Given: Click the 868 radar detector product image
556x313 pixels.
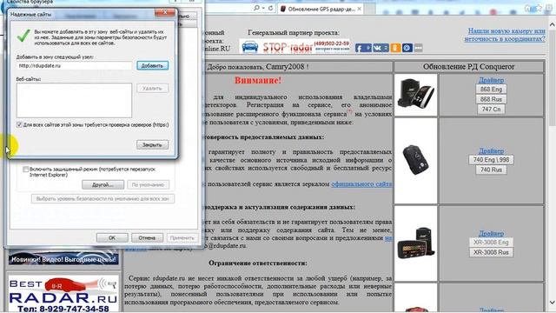Looking at the screenshot, I should click(x=415, y=94).
